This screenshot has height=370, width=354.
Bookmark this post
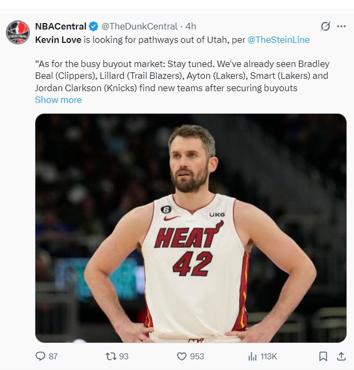(x=323, y=356)
